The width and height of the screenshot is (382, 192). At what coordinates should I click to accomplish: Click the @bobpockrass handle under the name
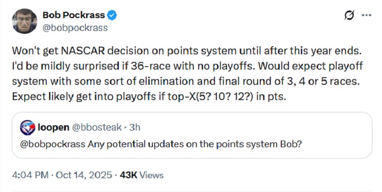pos(75,27)
